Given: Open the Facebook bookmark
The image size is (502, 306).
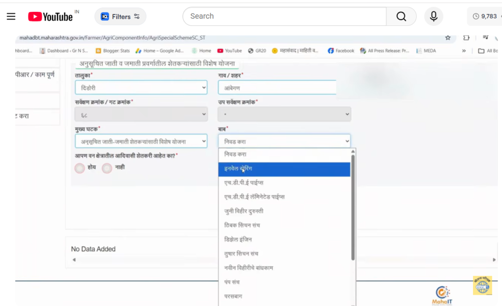Looking at the screenshot, I should 341,50.
